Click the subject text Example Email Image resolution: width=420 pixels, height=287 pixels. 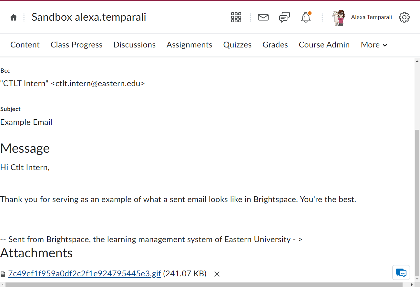click(x=26, y=122)
